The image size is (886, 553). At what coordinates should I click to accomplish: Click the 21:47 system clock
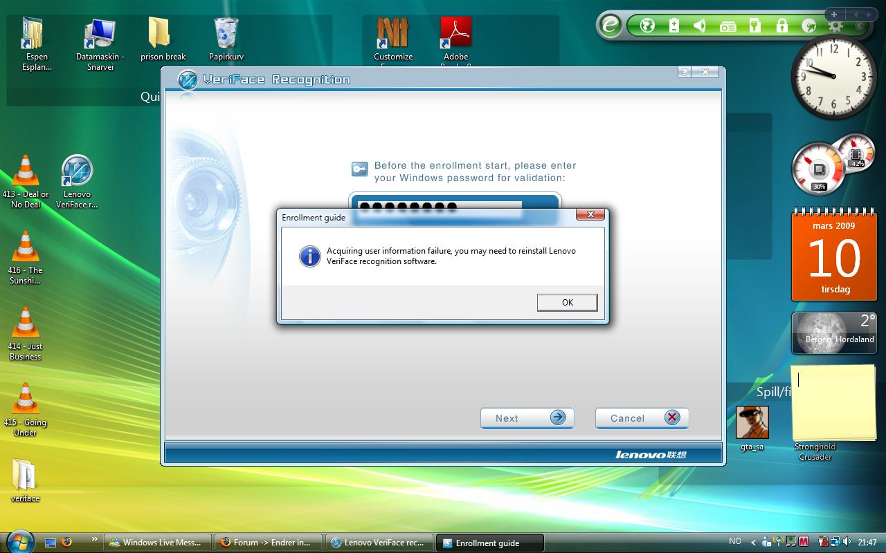point(867,543)
